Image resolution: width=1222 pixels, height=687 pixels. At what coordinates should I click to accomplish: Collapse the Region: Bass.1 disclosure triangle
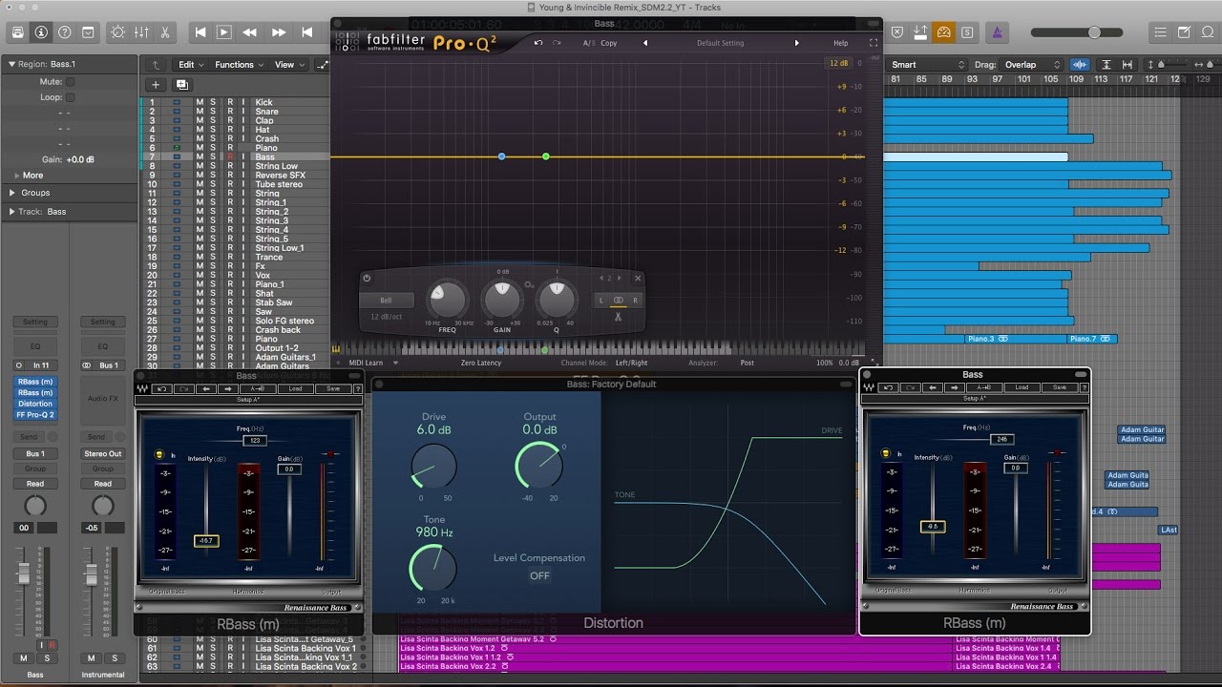12,65
